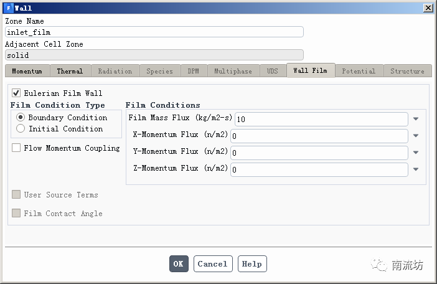
Task: Expand the X-Momentum Flux dropdown arrow
Action: 416,136
